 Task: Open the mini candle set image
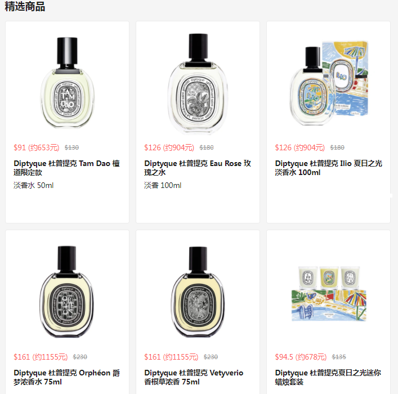(x=329, y=293)
